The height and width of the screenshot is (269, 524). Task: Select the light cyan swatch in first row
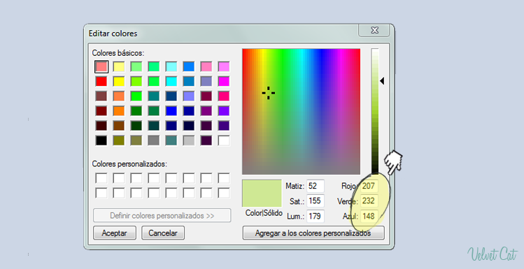click(171, 67)
